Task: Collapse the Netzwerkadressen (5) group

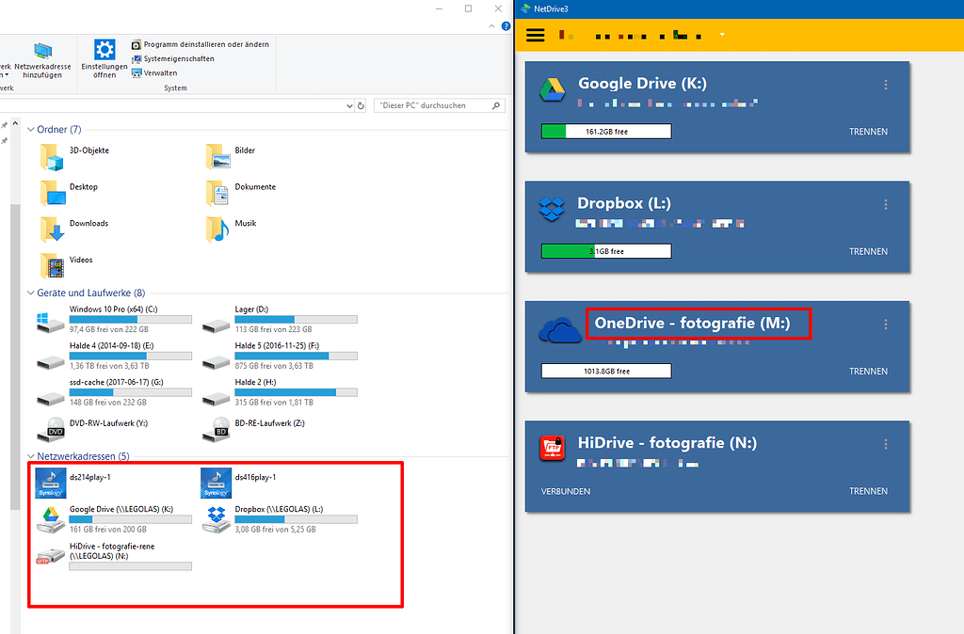Action: [x=31, y=456]
